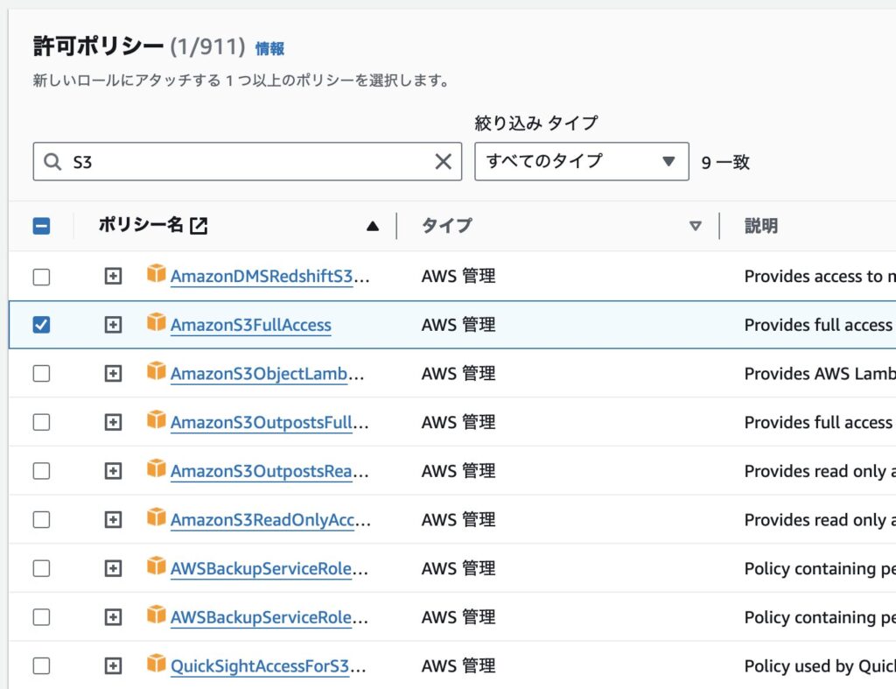Click the orange policy icon for AmazonS3ObjectLamb
The width and height of the screenshot is (896, 689).
point(156,371)
